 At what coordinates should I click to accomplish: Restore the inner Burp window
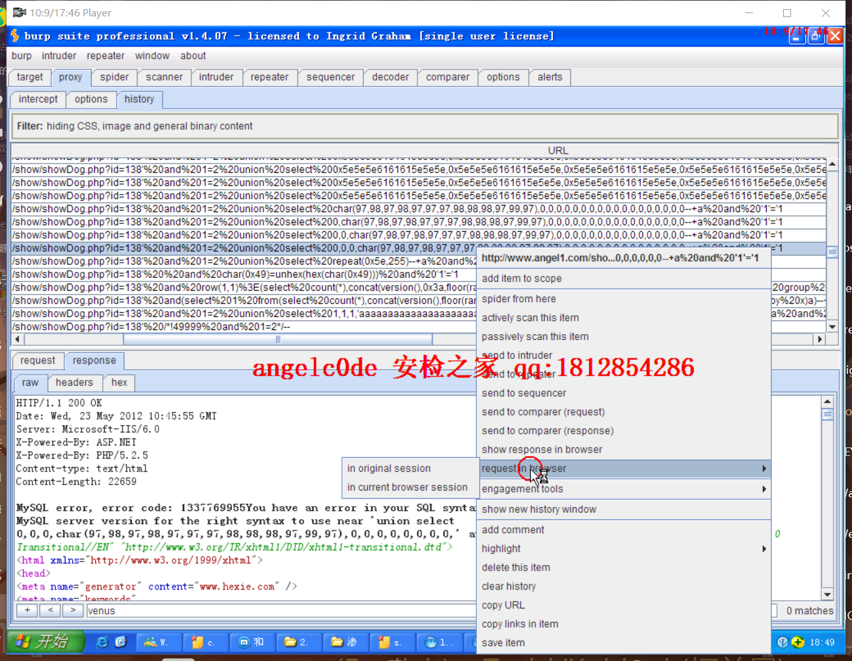815,36
